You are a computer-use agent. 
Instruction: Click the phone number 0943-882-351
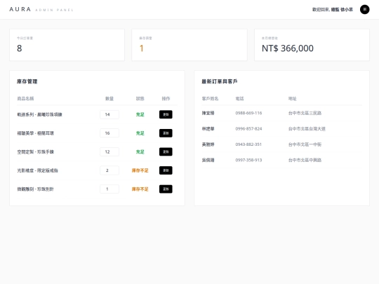248,144
